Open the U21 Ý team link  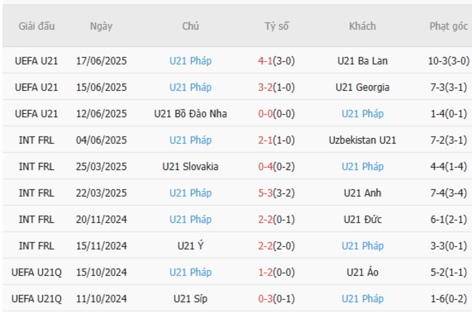pos(190,246)
